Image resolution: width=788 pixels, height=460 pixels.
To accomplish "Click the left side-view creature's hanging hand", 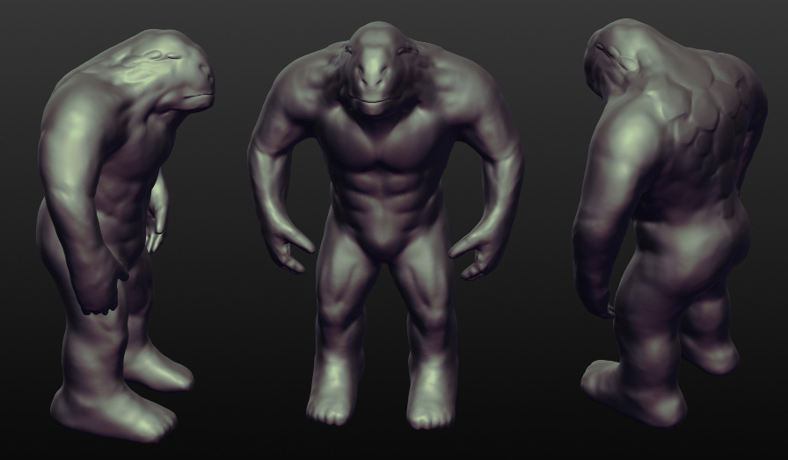I will point(99,290).
